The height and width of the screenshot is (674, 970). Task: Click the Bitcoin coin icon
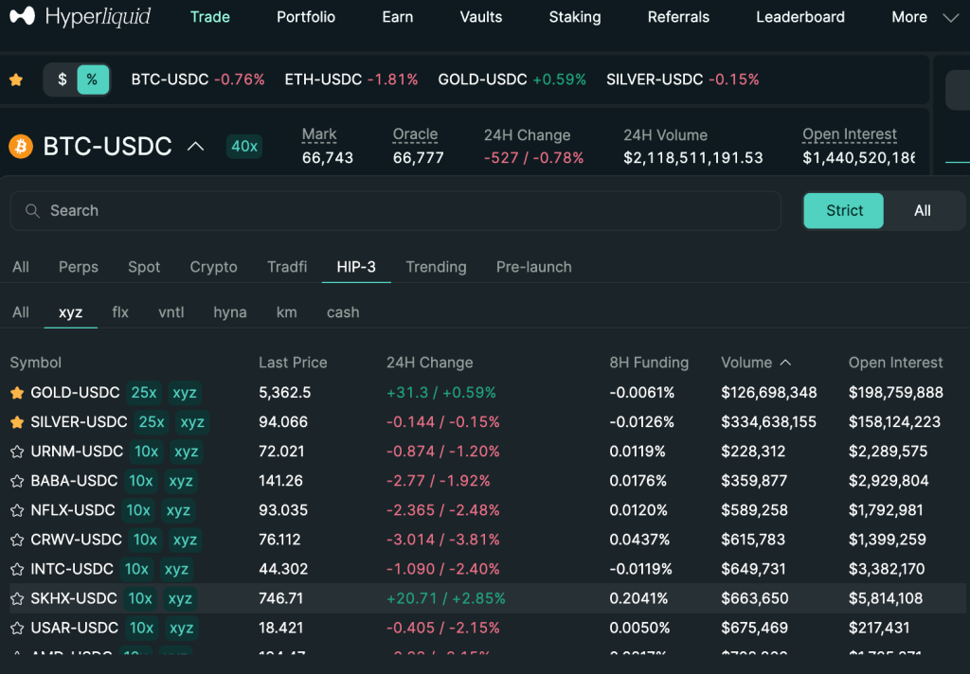pyautogui.click(x=20, y=147)
